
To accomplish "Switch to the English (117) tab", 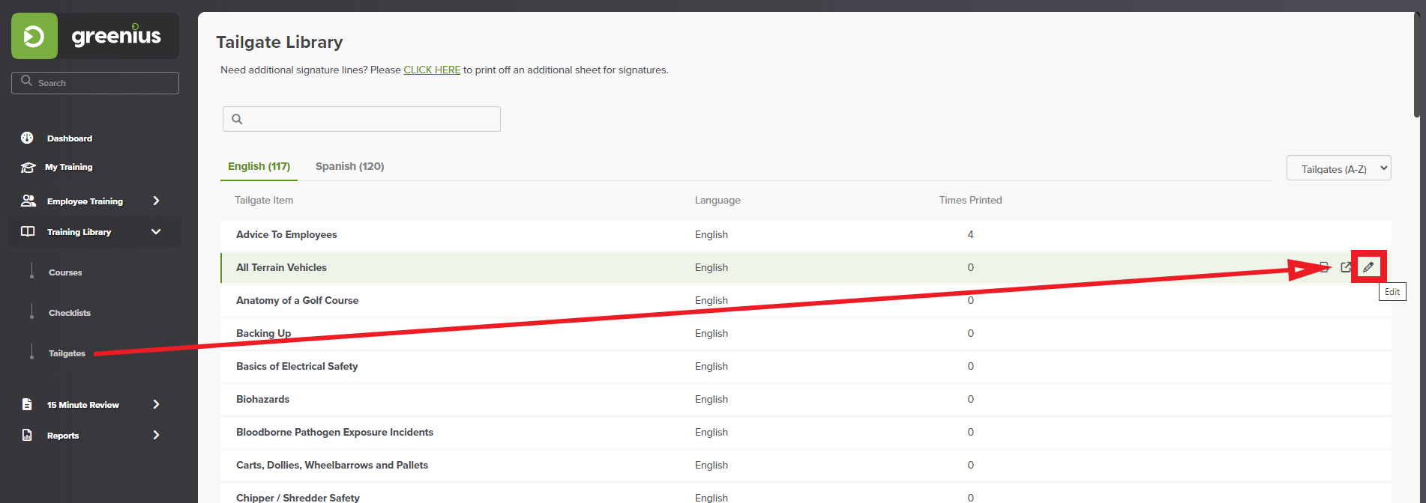I will [259, 166].
